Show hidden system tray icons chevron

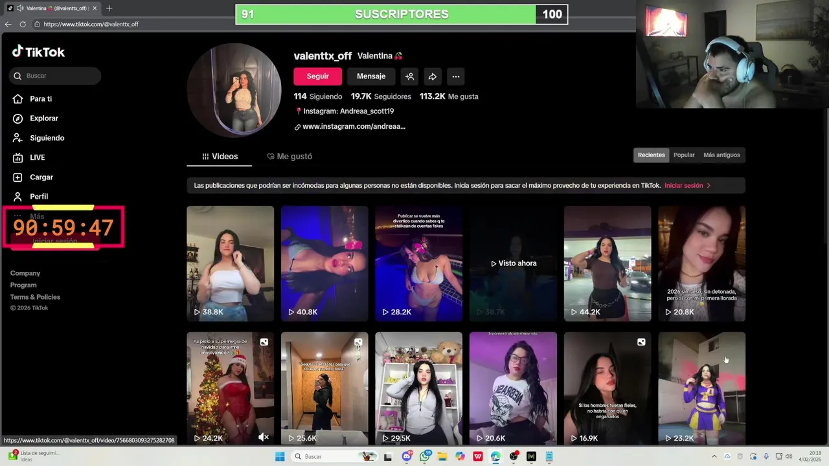click(x=714, y=456)
